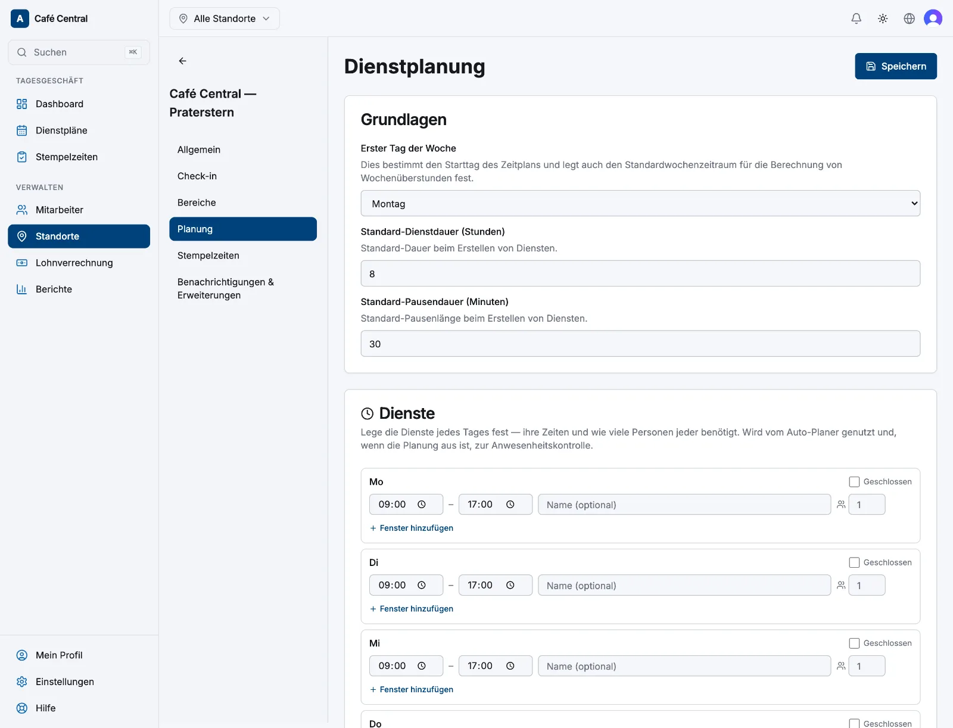The height and width of the screenshot is (728, 953).
Task: Switch to Allgemein settings tab
Action: [x=243, y=150]
